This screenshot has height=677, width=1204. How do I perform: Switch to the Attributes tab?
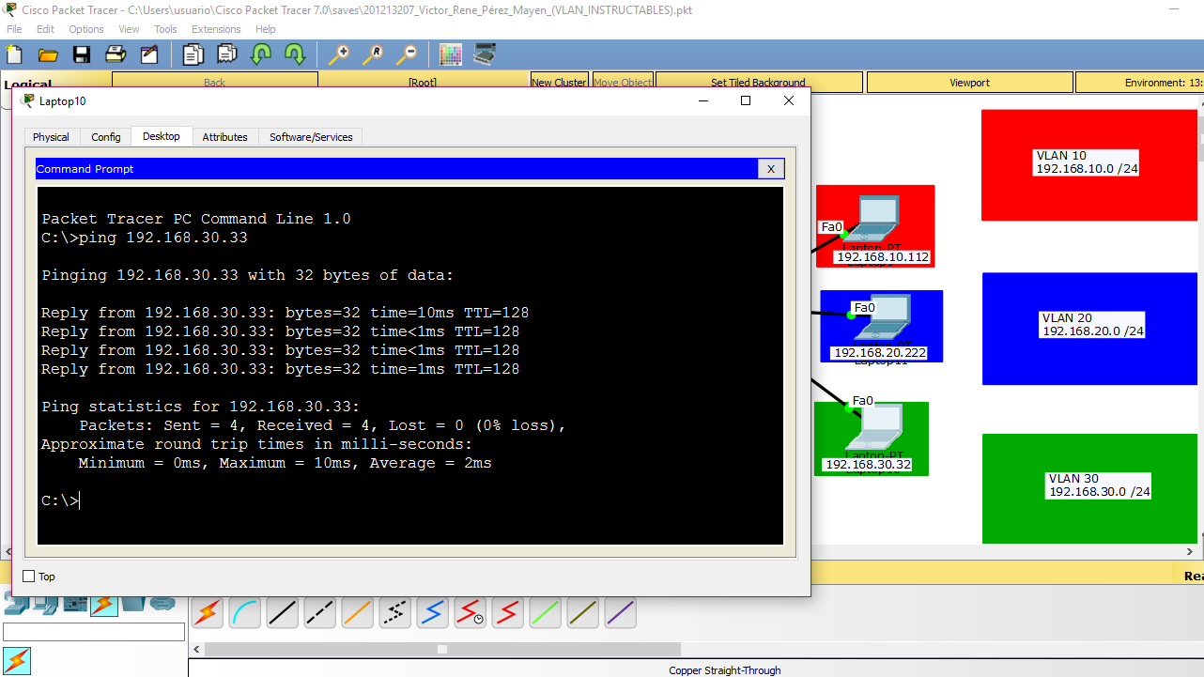coord(225,137)
